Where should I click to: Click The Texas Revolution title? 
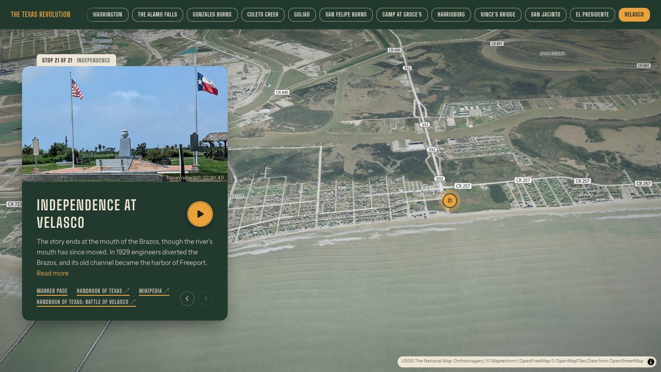coord(41,15)
